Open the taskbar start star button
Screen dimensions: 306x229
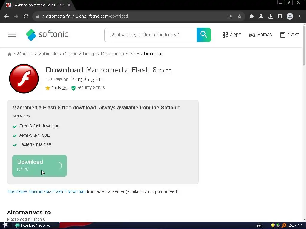point(5,225)
